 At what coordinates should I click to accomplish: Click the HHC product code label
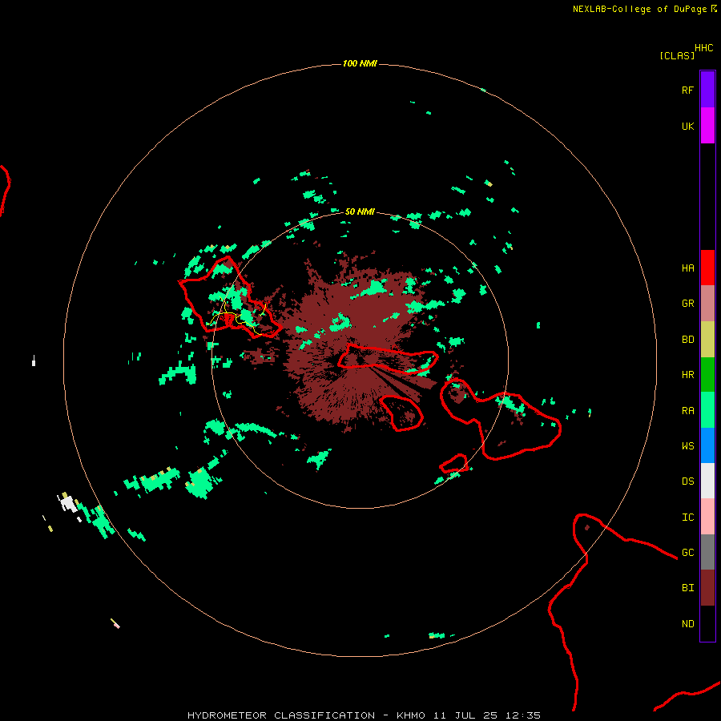[x=703, y=48]
